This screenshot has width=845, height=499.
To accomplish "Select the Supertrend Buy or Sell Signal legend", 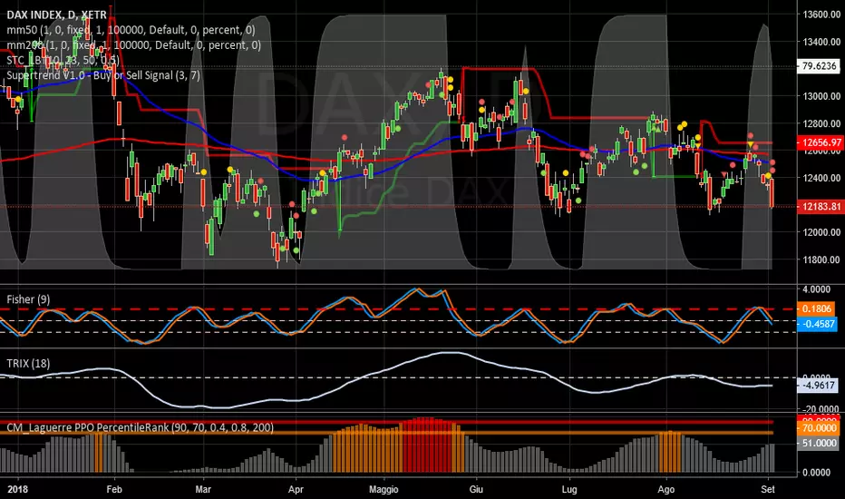I will click(x=103, y=75).
